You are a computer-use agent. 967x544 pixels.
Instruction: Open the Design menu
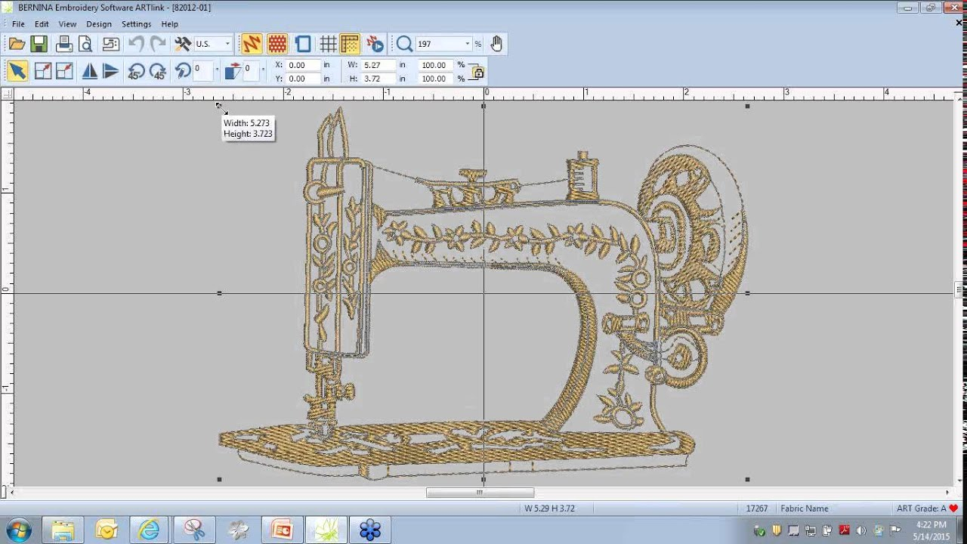(98, 24)
